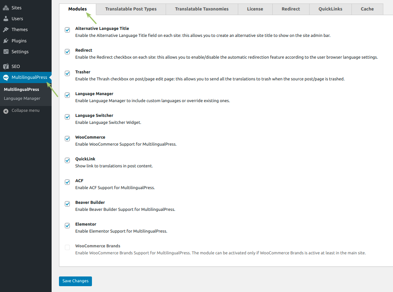Image resolution: width=393 pixels, height=292 pixels.
Task: Click 'Show link to translations in post content.'
Action: [114, 166]
